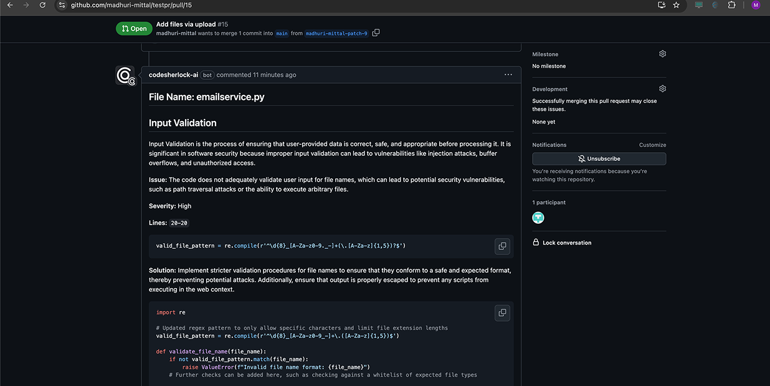Screen dimensions: 770x386
Task: Select the main branch label
Action: click(x=282, y=33)
